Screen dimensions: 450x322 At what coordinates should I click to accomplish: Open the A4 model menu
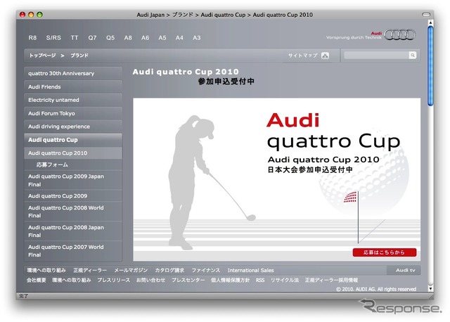coord(179,37)
